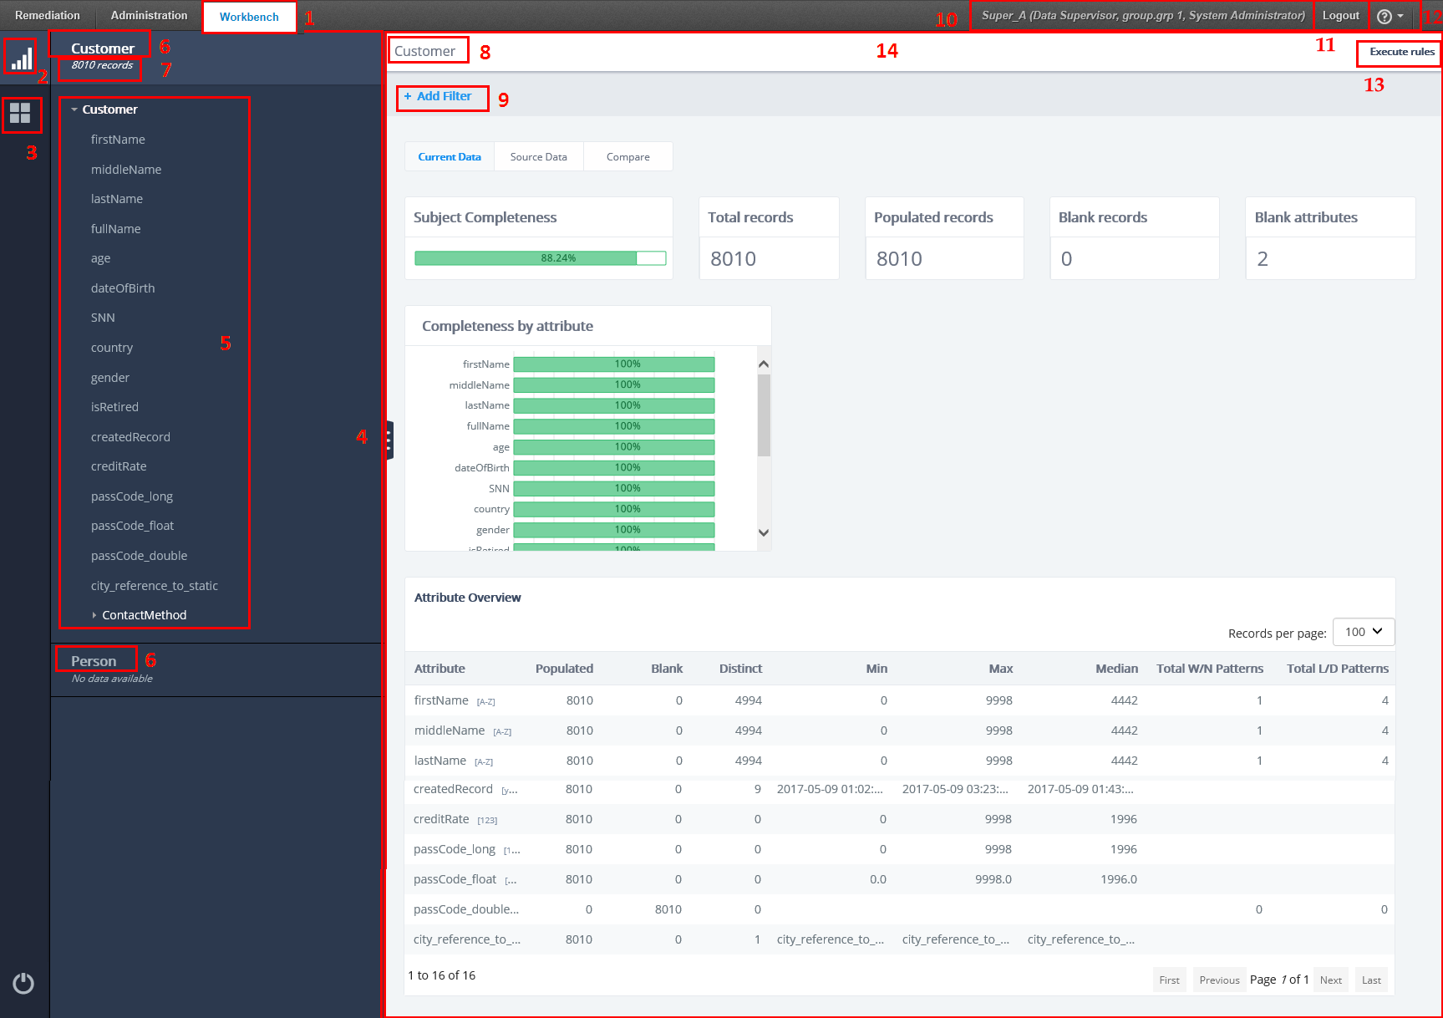Select the Workbench tab

249,17
